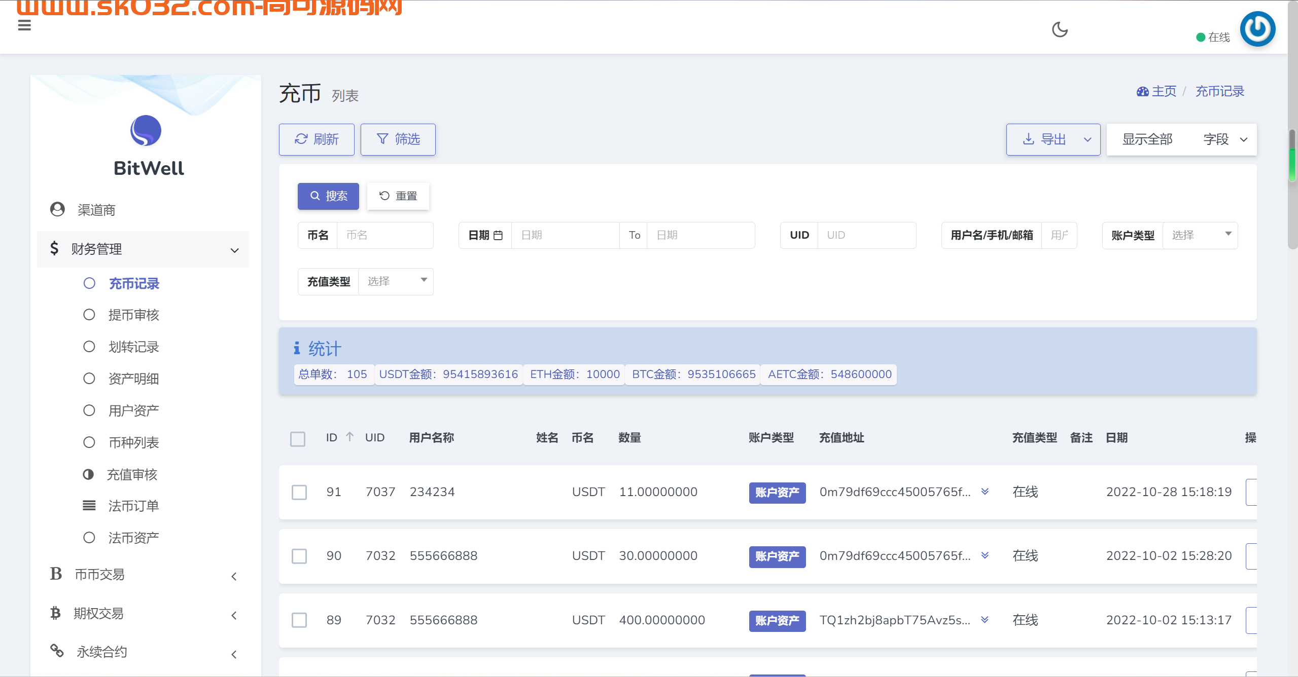Click the USDT金额 statistic tag
The image size is (1298, 677).
[448, 374]
